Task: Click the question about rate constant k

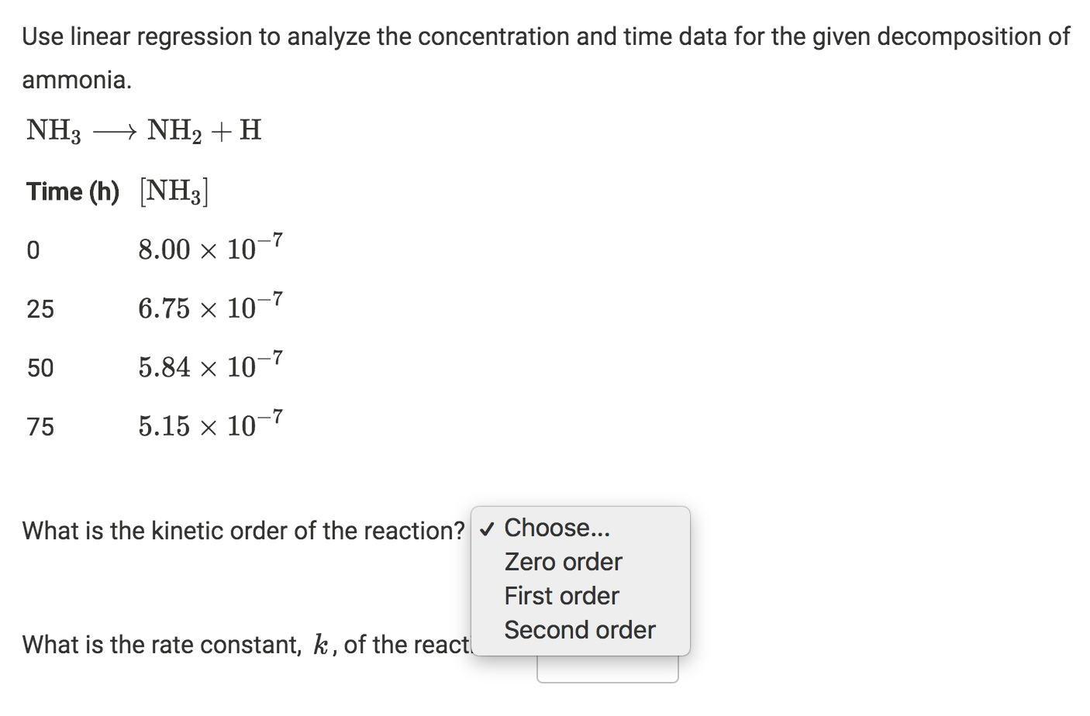Action: tap(233, 644)
